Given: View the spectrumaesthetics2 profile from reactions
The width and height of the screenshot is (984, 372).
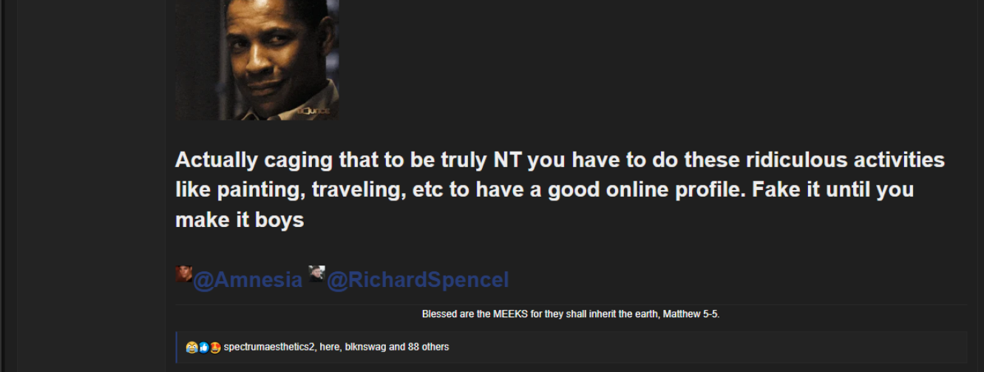Looking at the screenshot, I should tap(269, 347).
